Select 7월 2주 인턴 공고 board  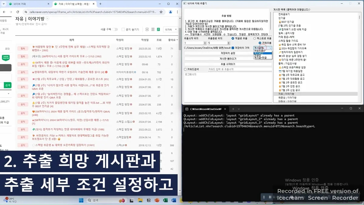[290, 86]
